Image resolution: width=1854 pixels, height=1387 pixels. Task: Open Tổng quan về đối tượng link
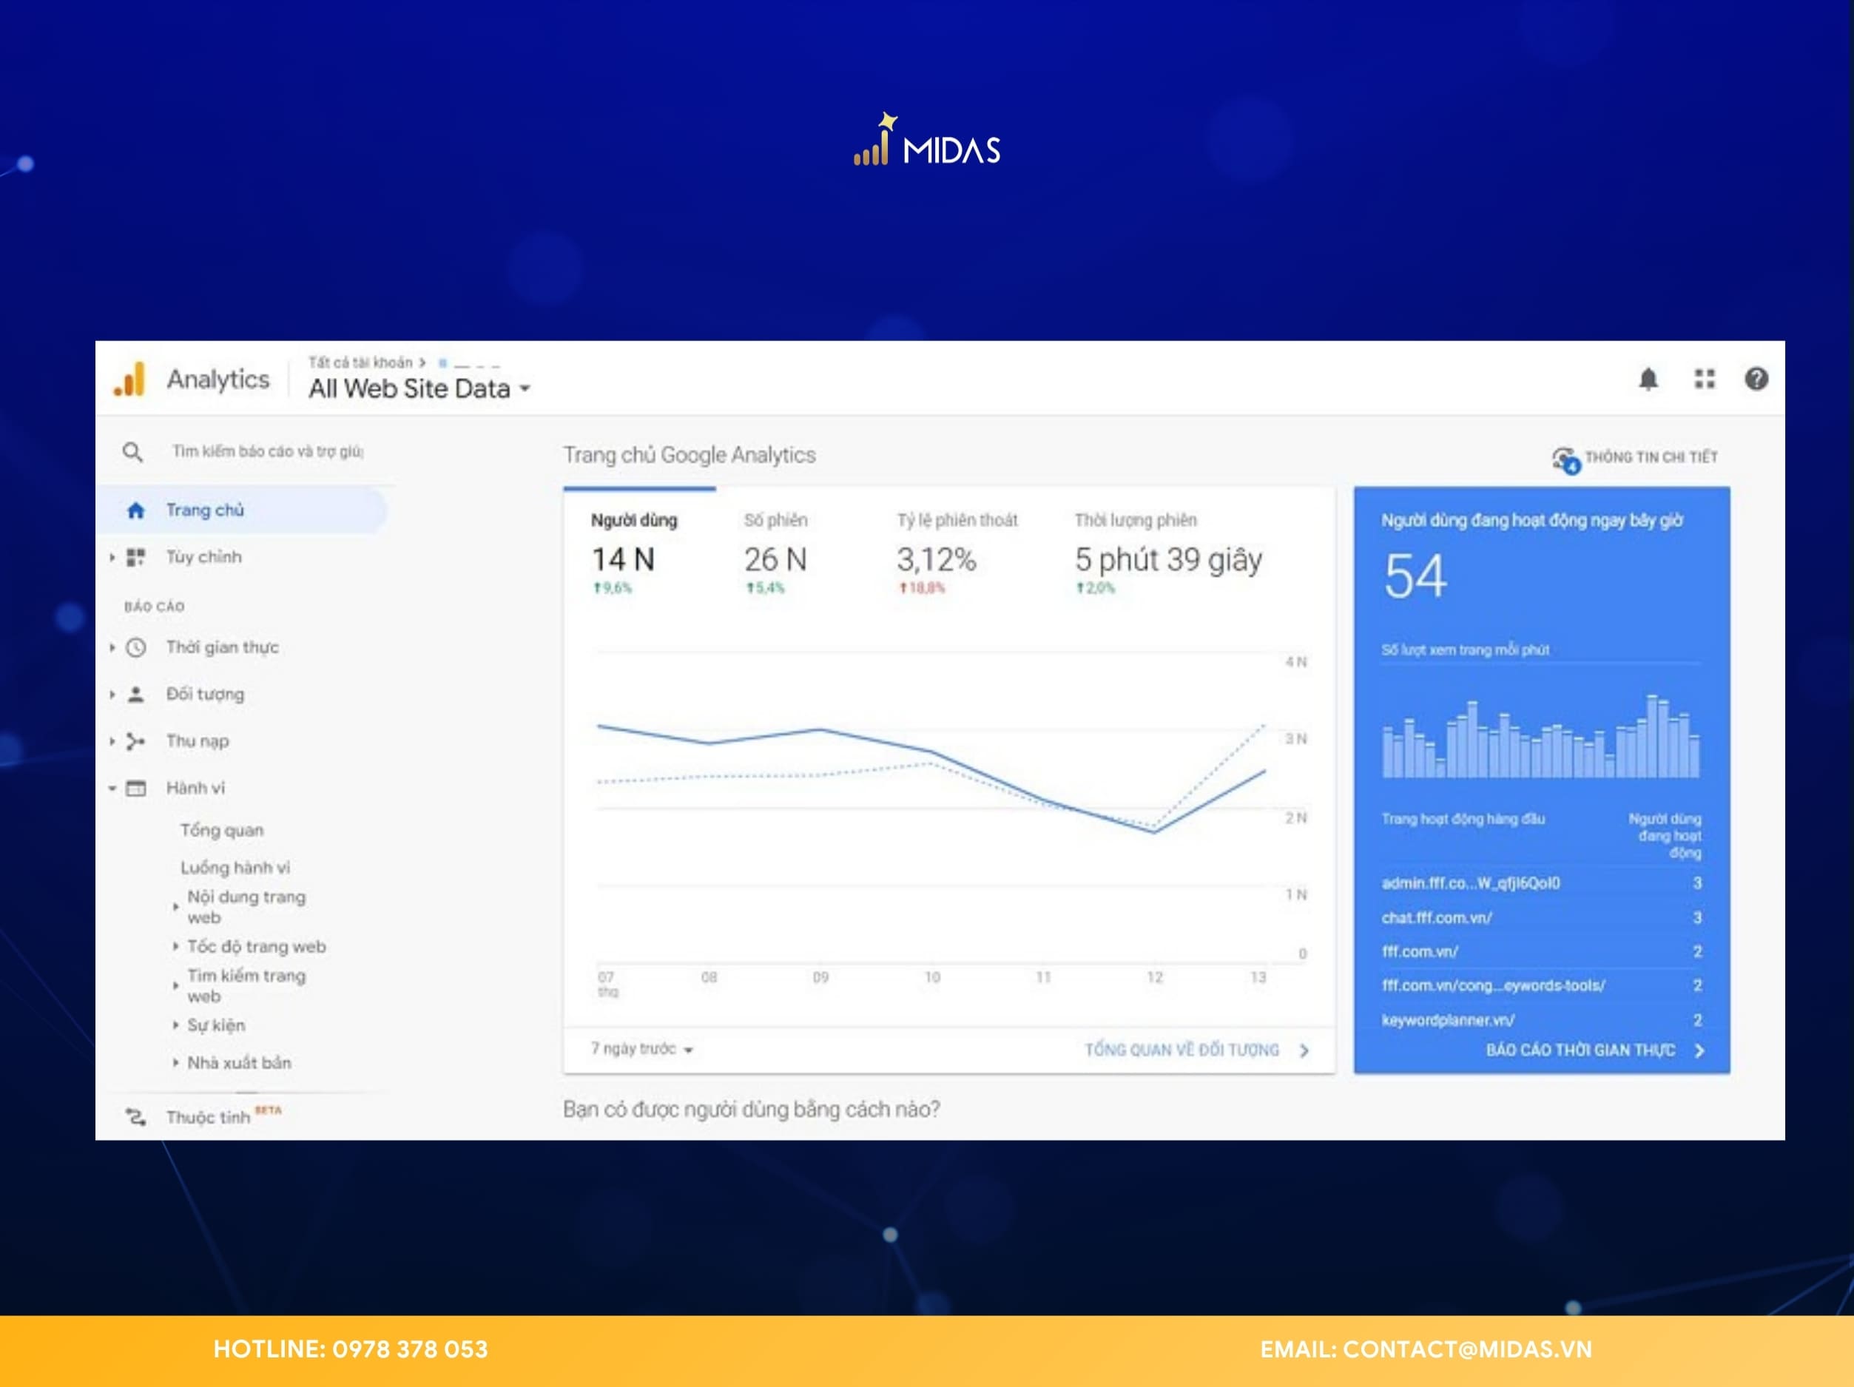tap(1196, 1050)
